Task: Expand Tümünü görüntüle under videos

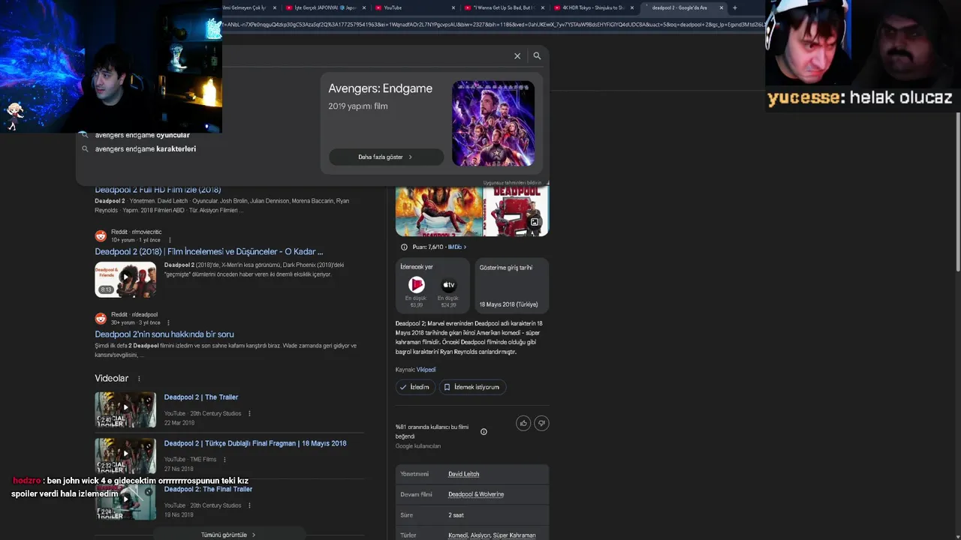Action: (x=229, y=535)
